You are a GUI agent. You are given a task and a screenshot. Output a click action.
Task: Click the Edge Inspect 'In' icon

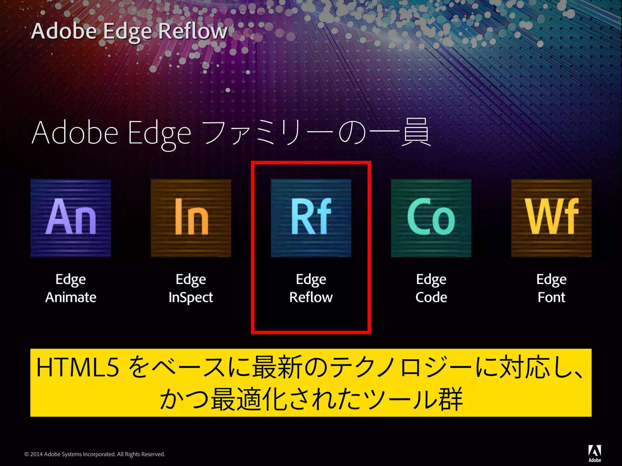[x=191, y=218]
